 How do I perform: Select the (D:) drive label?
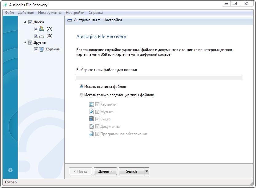(x=49, y=36)
